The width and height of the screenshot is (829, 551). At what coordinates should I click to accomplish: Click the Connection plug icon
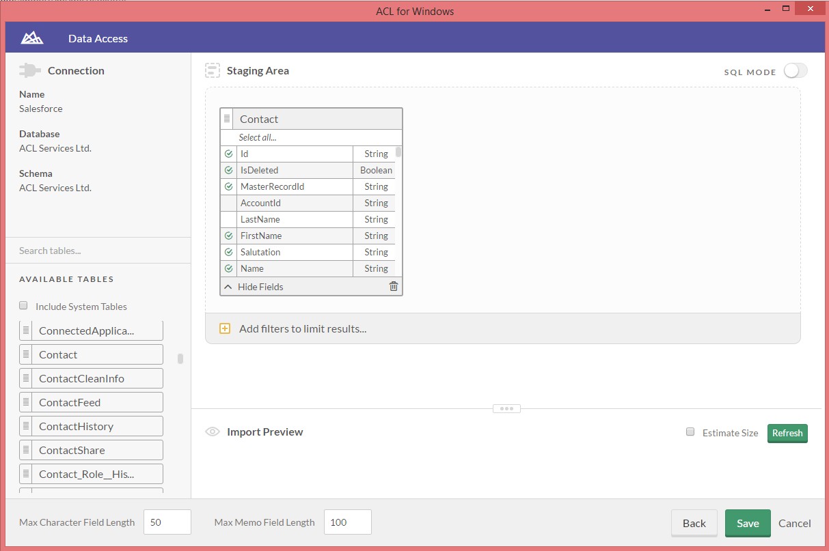(x=29, y=70)
